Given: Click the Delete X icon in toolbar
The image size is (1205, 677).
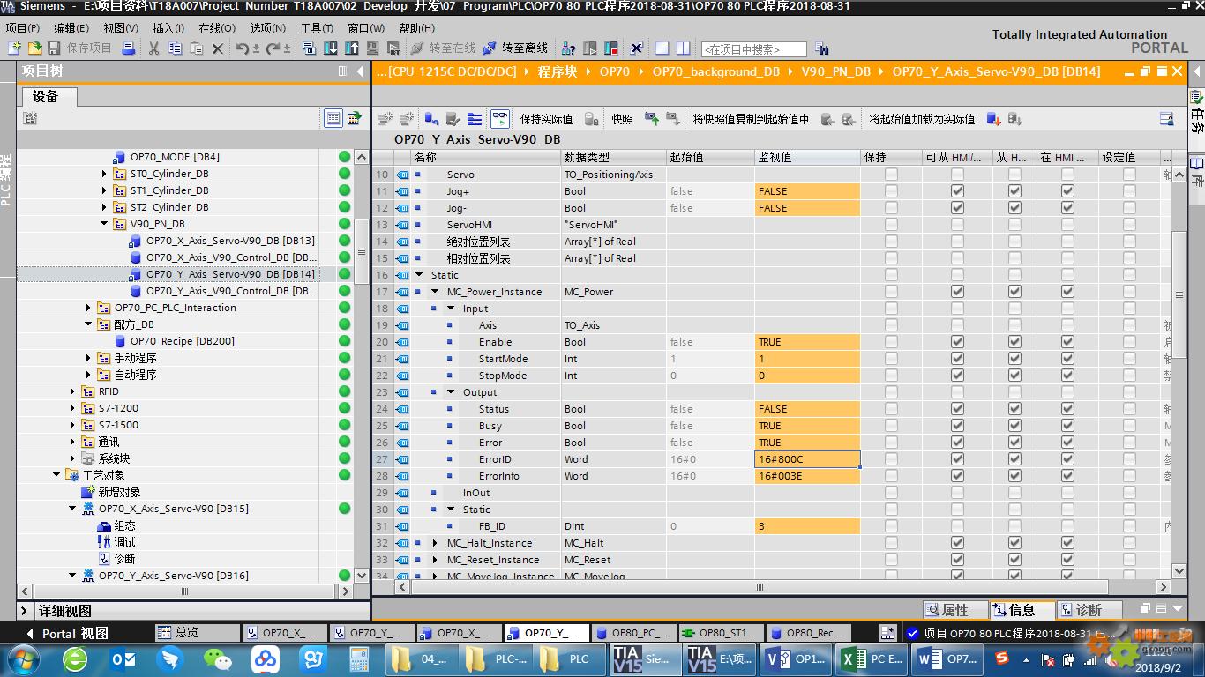Looking at the screenshot, I should (x=218, y=48).
